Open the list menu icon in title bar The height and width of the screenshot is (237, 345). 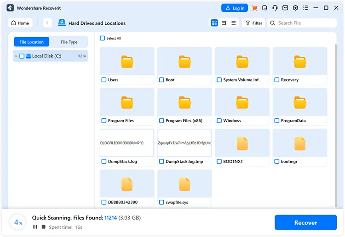(305, 8)
